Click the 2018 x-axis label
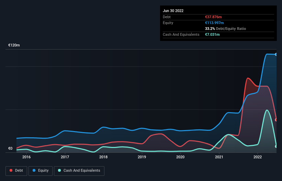Screen dimensions: 282x181 point(103,157)
